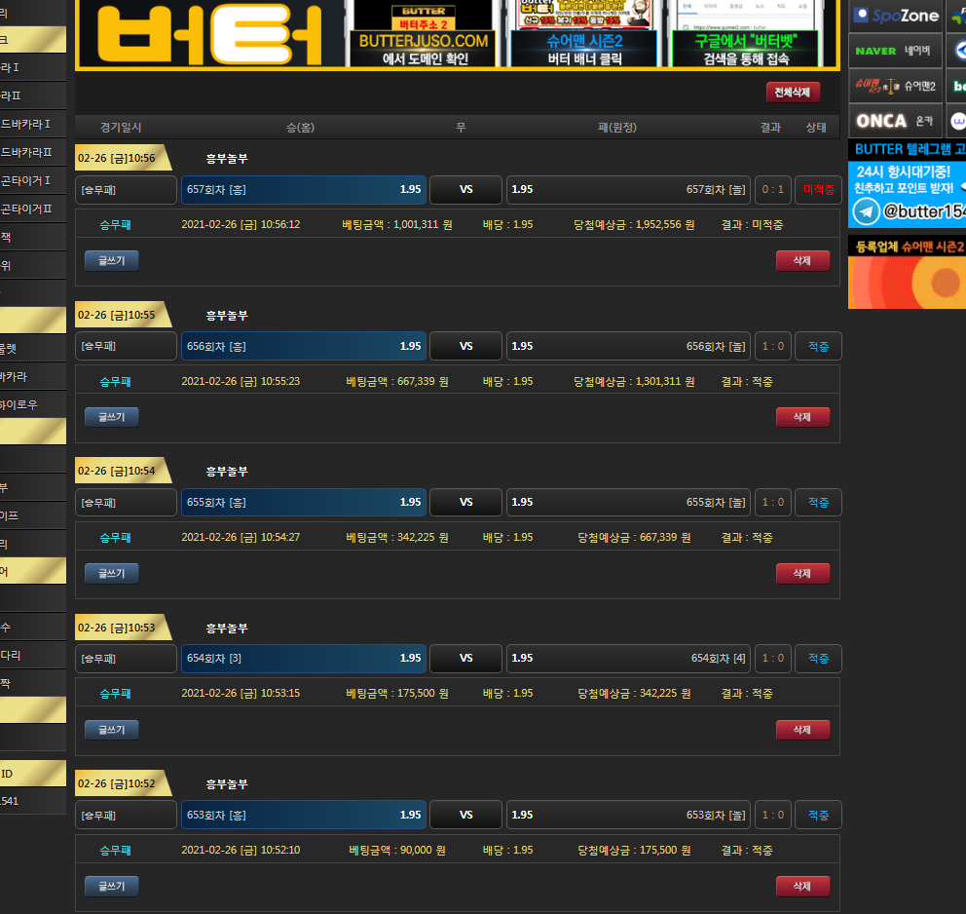Open 하이로우 in the left sidebar

point(19,404)
